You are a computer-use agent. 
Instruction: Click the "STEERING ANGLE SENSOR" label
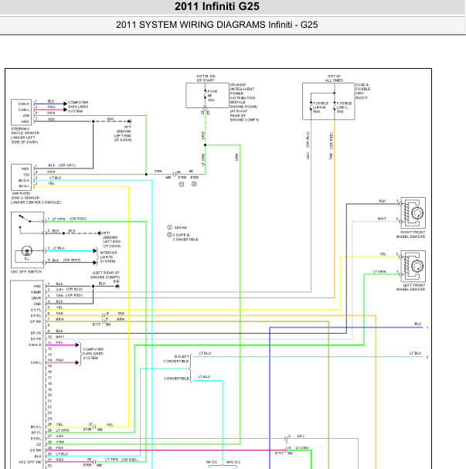[26, 131]
